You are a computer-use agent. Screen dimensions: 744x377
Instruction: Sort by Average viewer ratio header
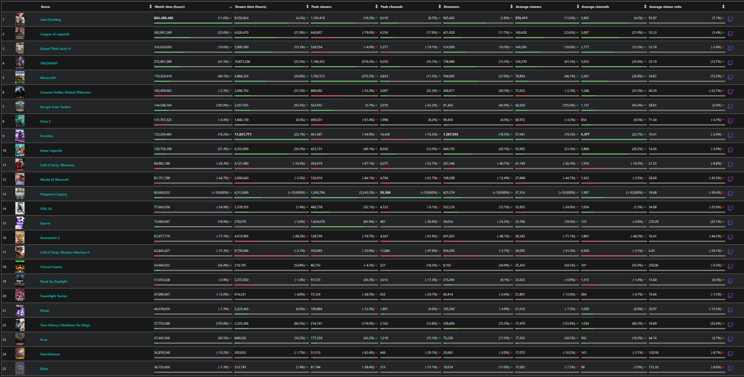tap(665, 7)
